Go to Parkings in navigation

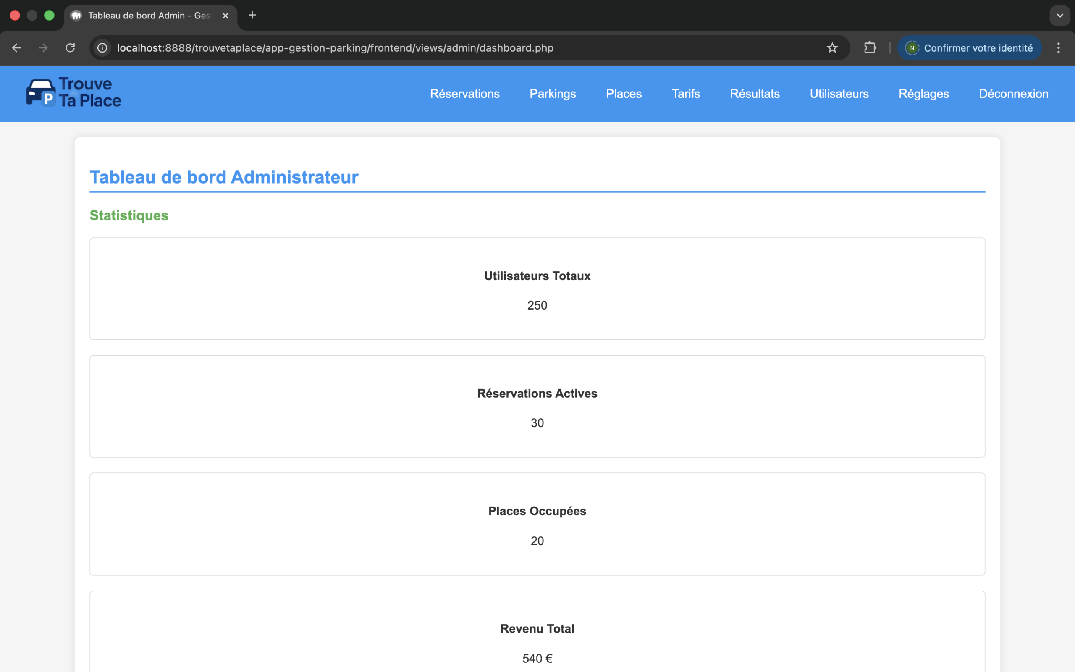(553, 94)
